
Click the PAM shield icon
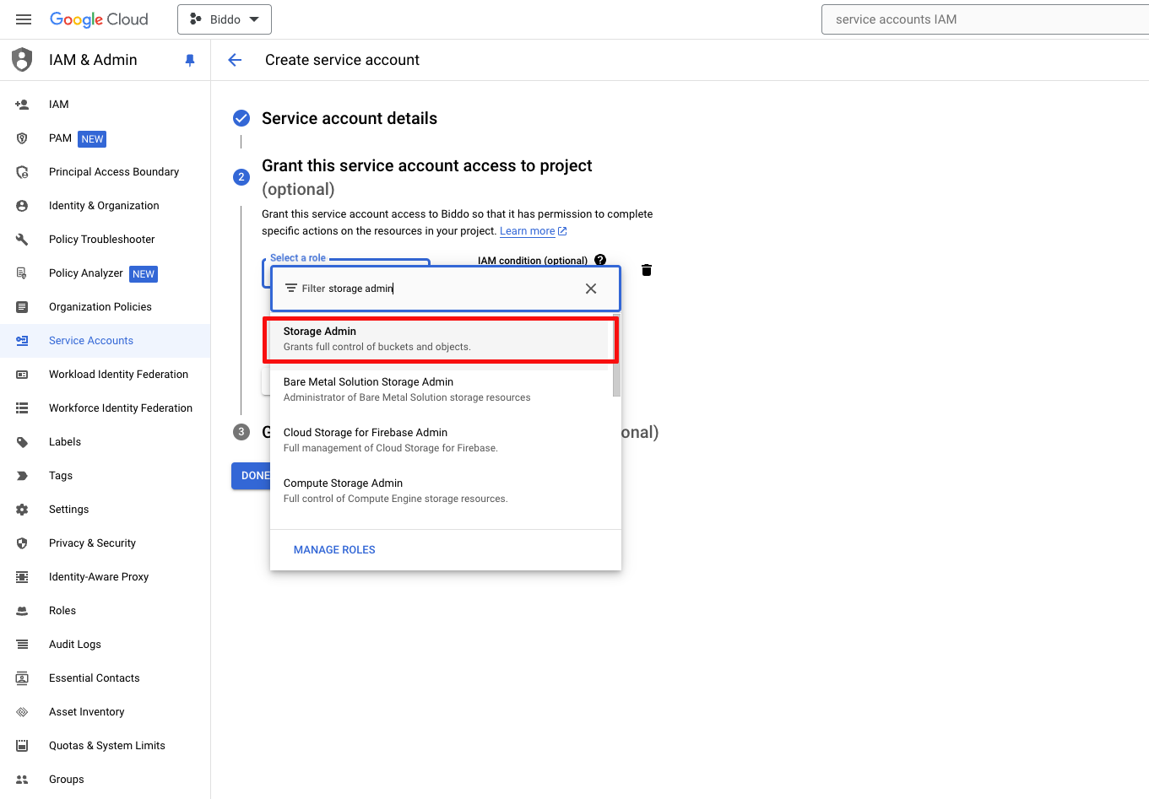click(x=22, y=138)
